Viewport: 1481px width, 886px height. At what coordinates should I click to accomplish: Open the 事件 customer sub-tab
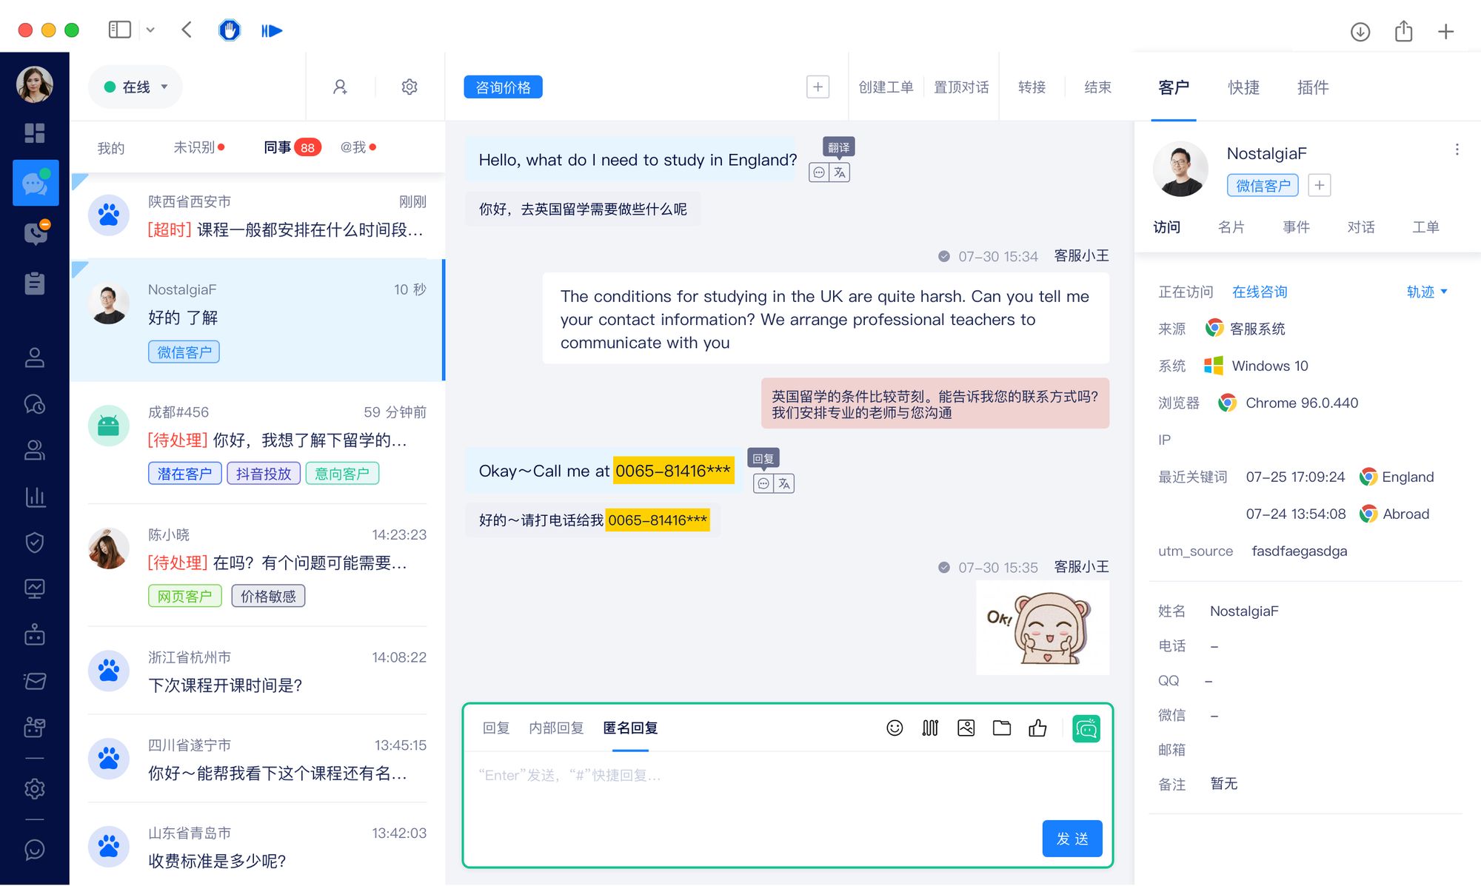pos(1297,227)
